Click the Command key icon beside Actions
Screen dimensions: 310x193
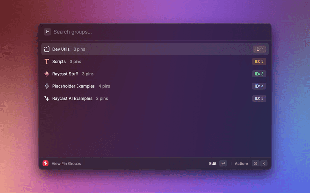pyautogui.click(x=255, y=164)
